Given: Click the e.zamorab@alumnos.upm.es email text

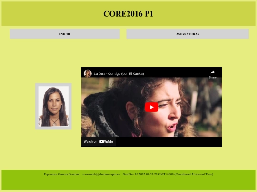Looking at the screenshot, I should (101, 174).
